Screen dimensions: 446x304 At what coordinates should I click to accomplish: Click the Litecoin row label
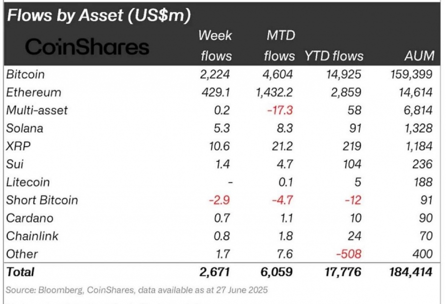coord(28,182)
